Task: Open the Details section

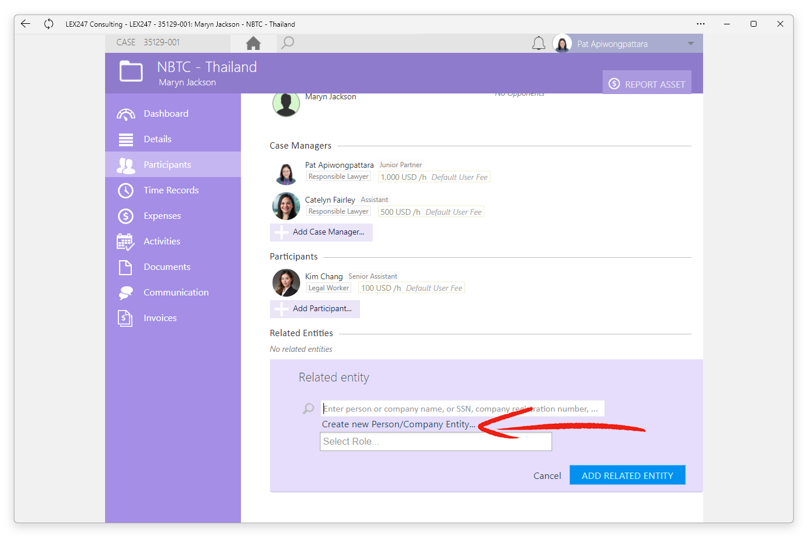Action: point(173,139)
